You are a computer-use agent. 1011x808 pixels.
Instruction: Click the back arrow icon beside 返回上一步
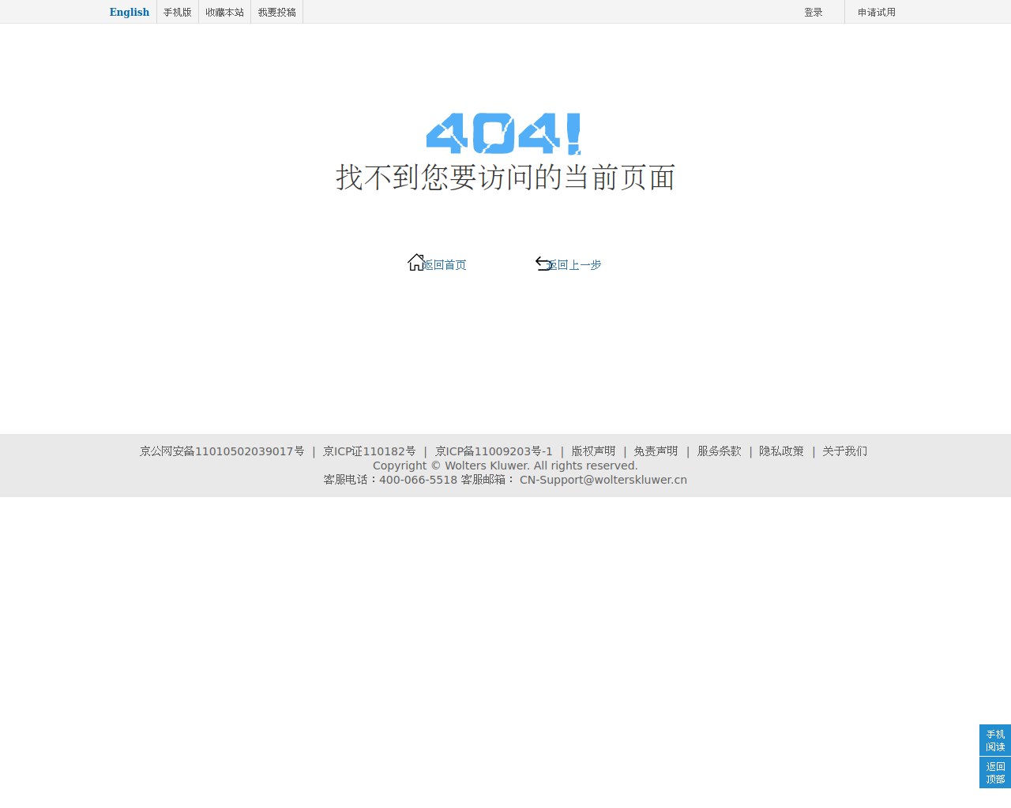coord(543,263)
